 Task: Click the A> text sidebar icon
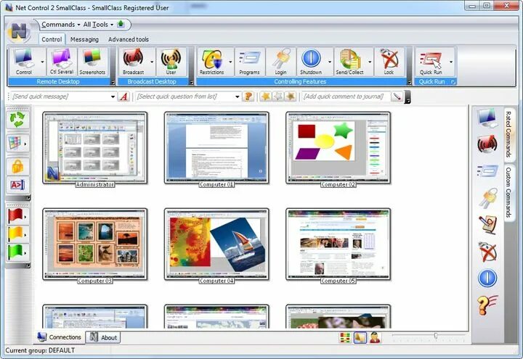17,185
